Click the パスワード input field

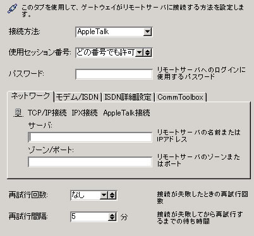point(114,74)
